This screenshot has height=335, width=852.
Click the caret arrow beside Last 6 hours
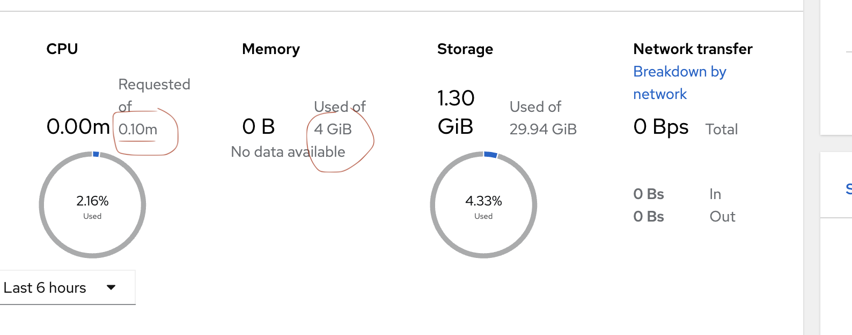tap(111, 287)
